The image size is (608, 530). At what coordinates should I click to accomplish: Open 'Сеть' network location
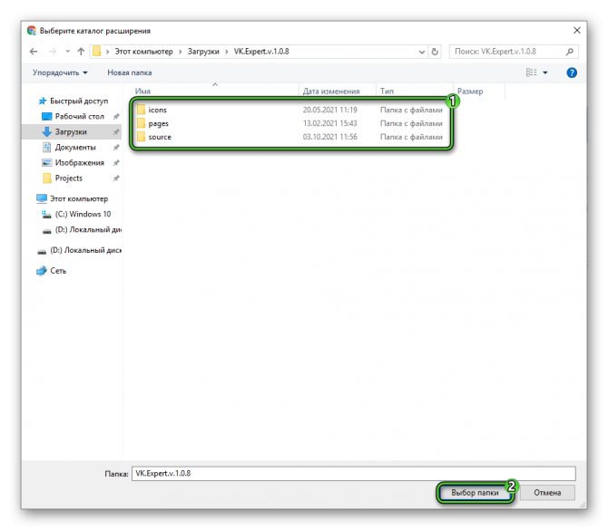pos(58,271)
